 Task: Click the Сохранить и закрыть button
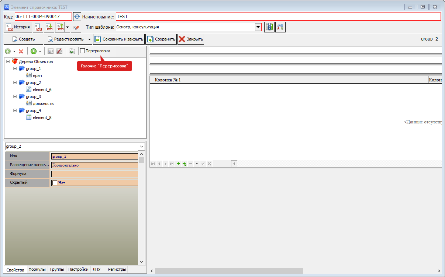(118, 39)
